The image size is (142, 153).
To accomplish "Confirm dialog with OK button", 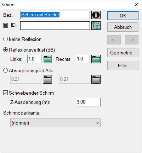I will (123, 16).
